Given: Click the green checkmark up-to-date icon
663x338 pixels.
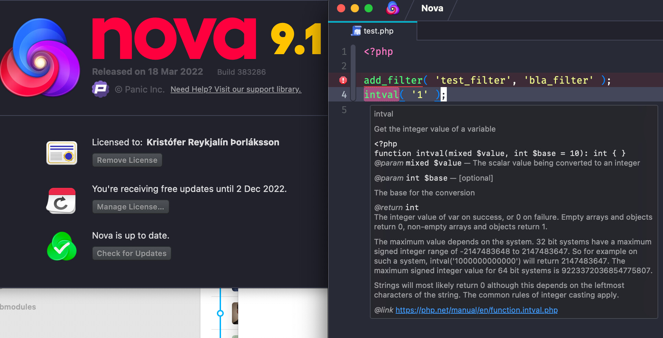Looking at the screenshot, I should pyautogui.click(x=62, y=246).
